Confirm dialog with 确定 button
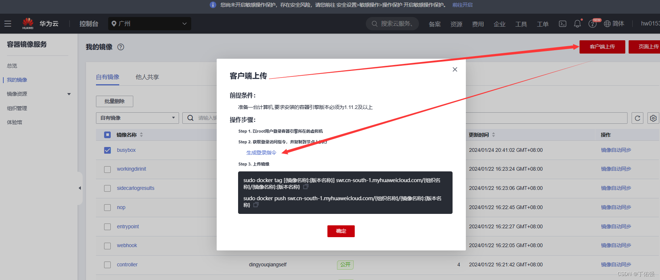 (x=341, y=231)
